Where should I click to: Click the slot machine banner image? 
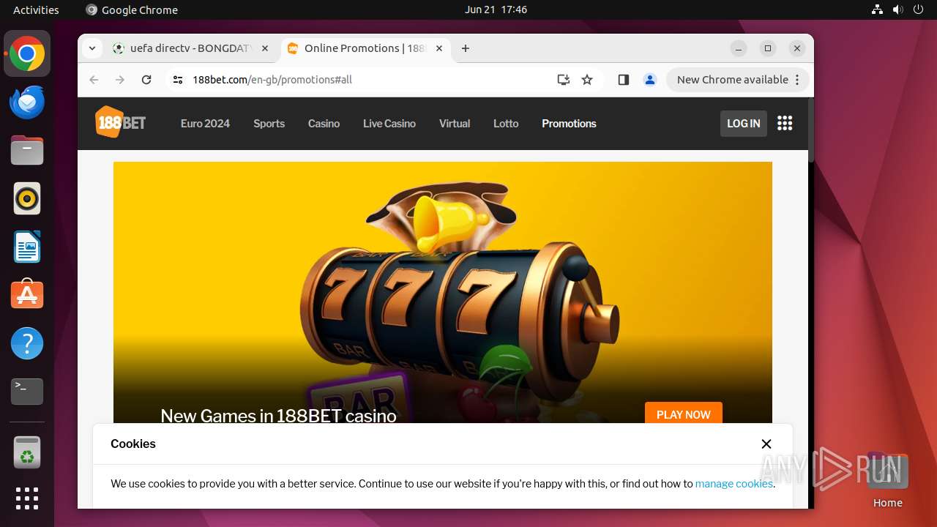(x=443, y=293)
